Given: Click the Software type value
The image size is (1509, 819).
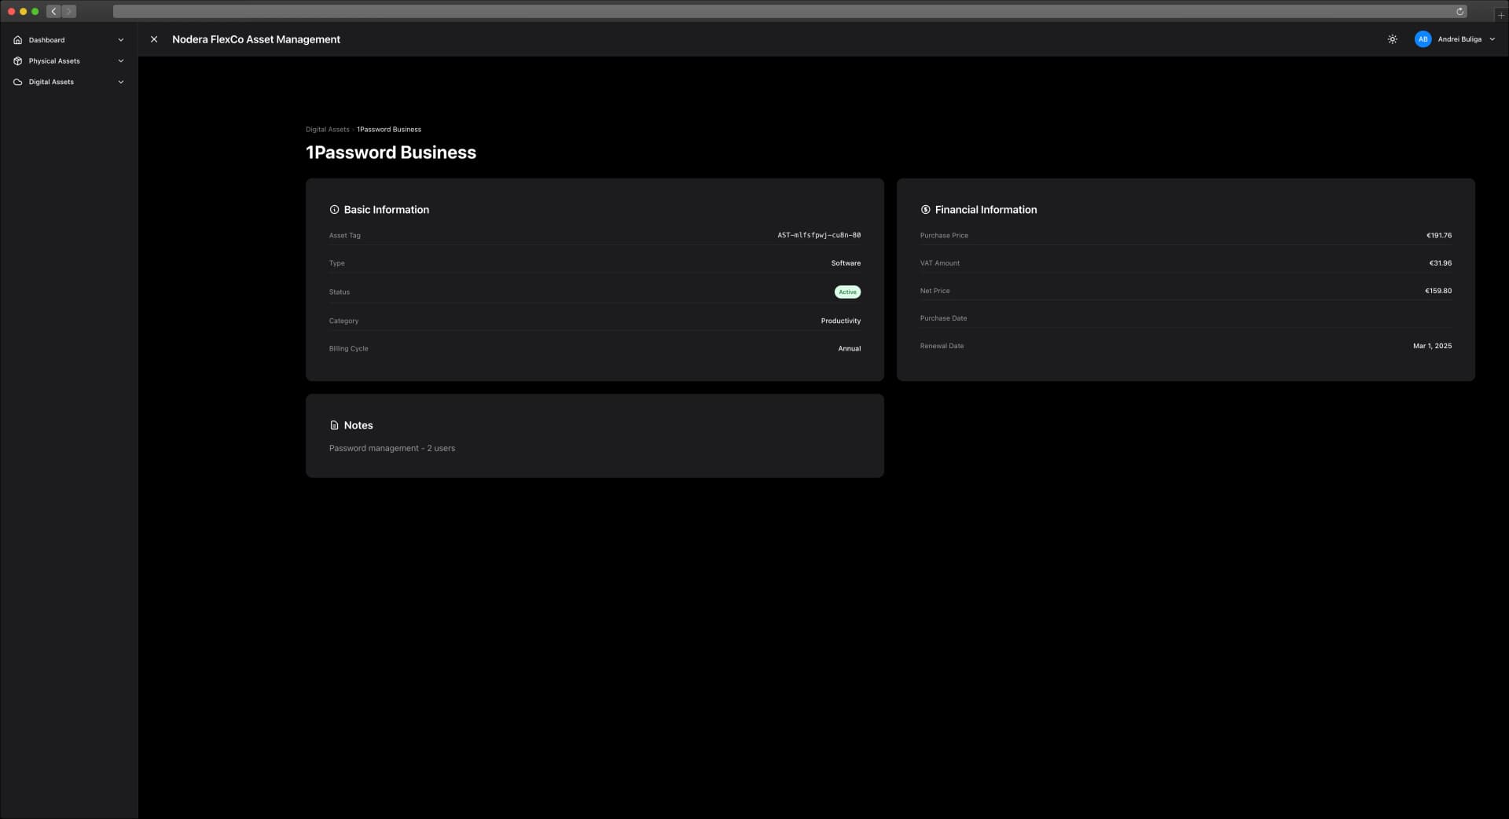Looking at the screenshot, I should tap(846, 263).
